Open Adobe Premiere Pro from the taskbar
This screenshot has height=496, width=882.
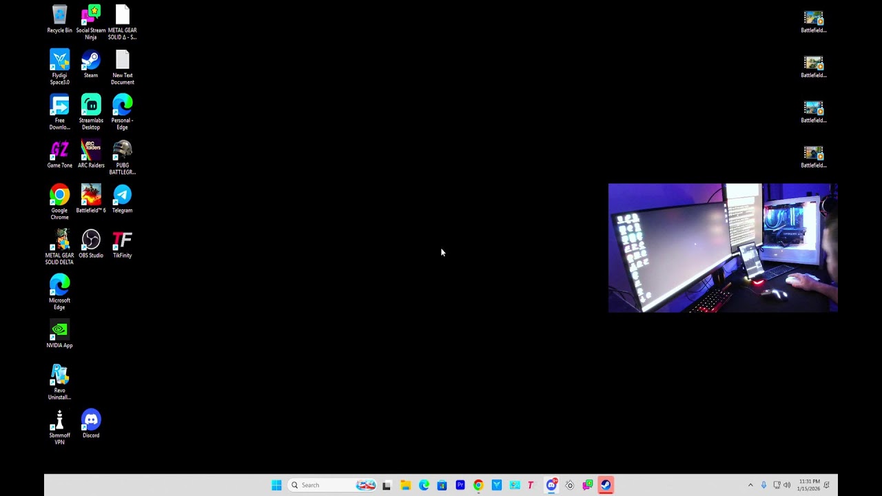tap(460, 485)
